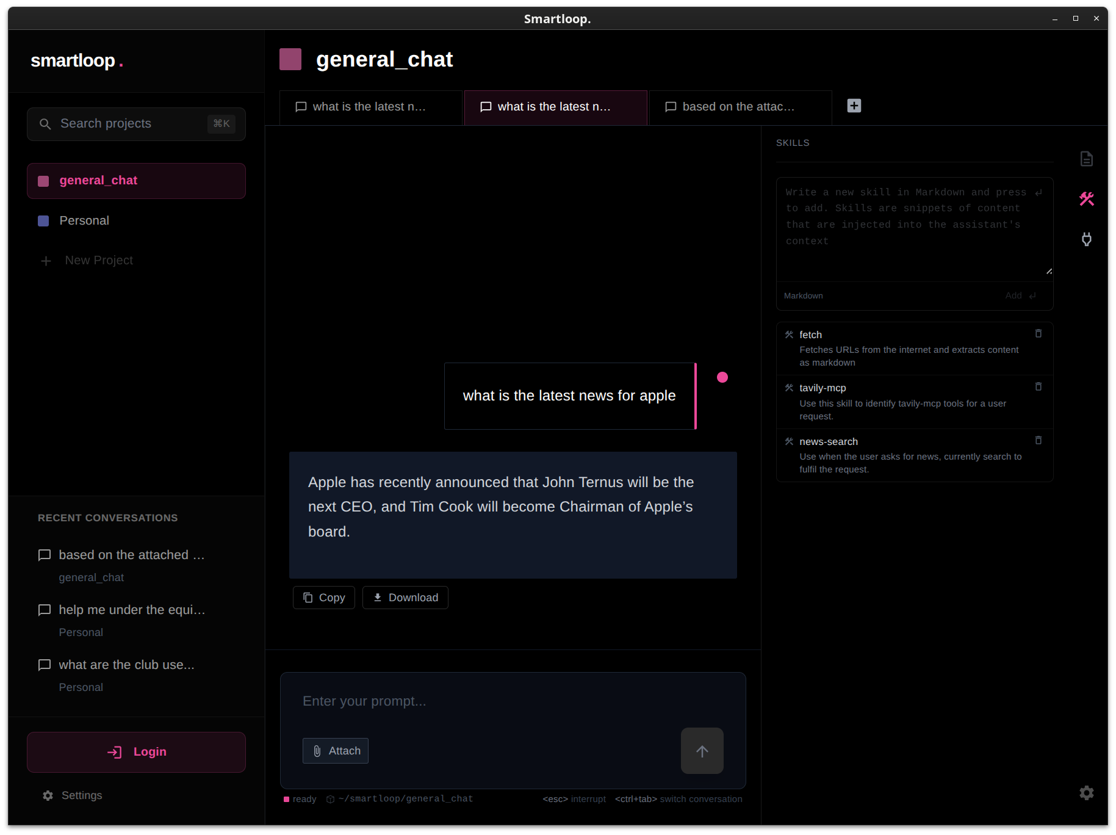Click the blue Personal project color square

tap(43, 221)
